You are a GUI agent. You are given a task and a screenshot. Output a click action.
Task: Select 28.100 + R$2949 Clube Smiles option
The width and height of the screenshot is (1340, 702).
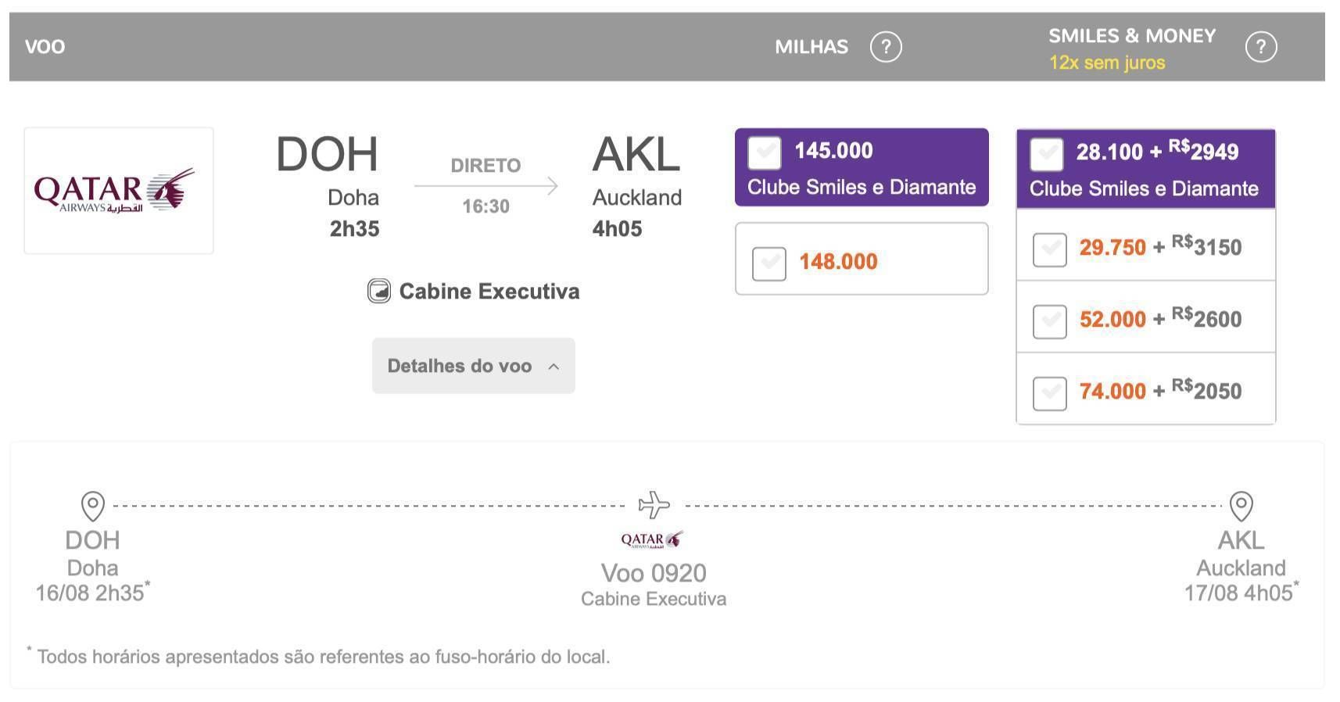[1047, 154]
